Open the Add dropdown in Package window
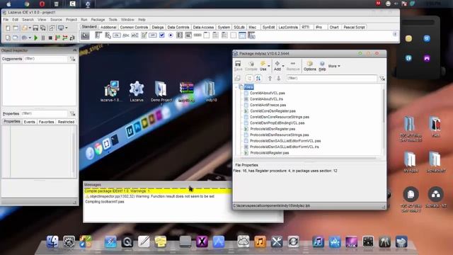Viewport: 453px width, 255px height. point(283,66)
